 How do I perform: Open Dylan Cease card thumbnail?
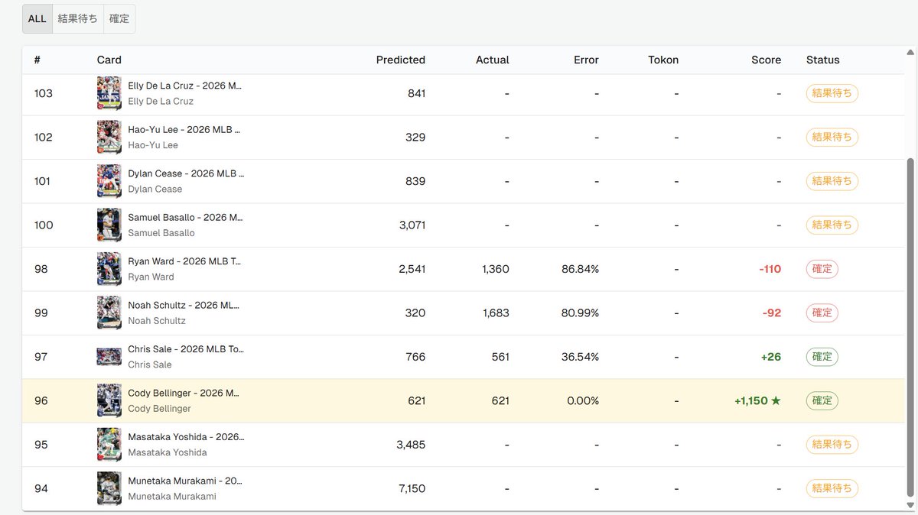coord(109,181)
